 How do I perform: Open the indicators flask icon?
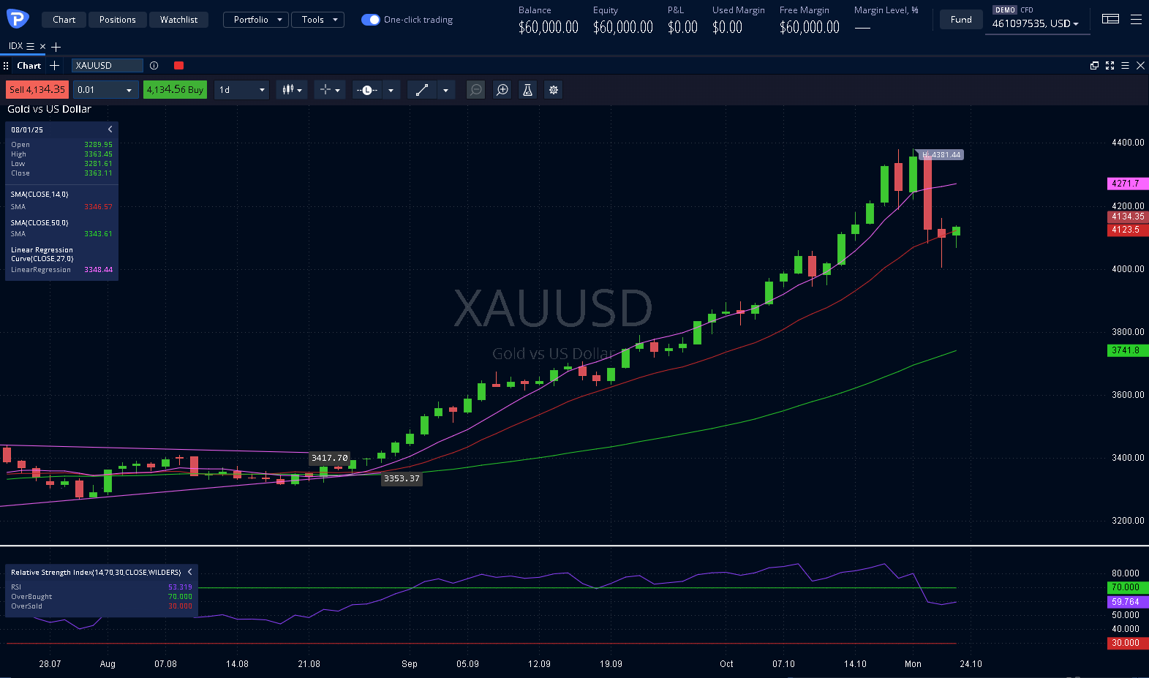click(x=527, y=90)
